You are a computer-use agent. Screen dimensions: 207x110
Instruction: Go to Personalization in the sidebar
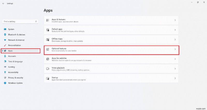point(14,45)
